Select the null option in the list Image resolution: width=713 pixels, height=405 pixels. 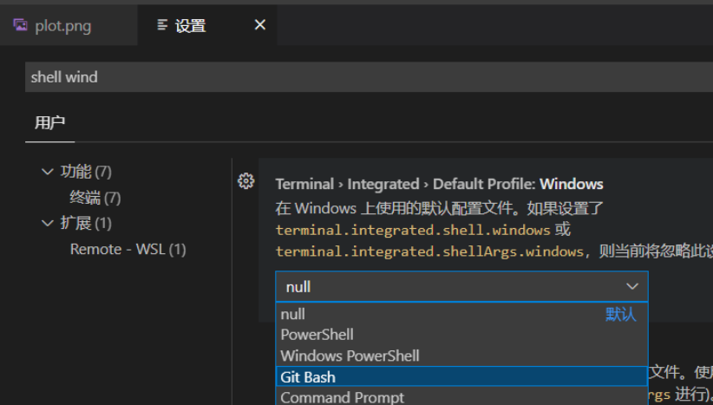293,314
